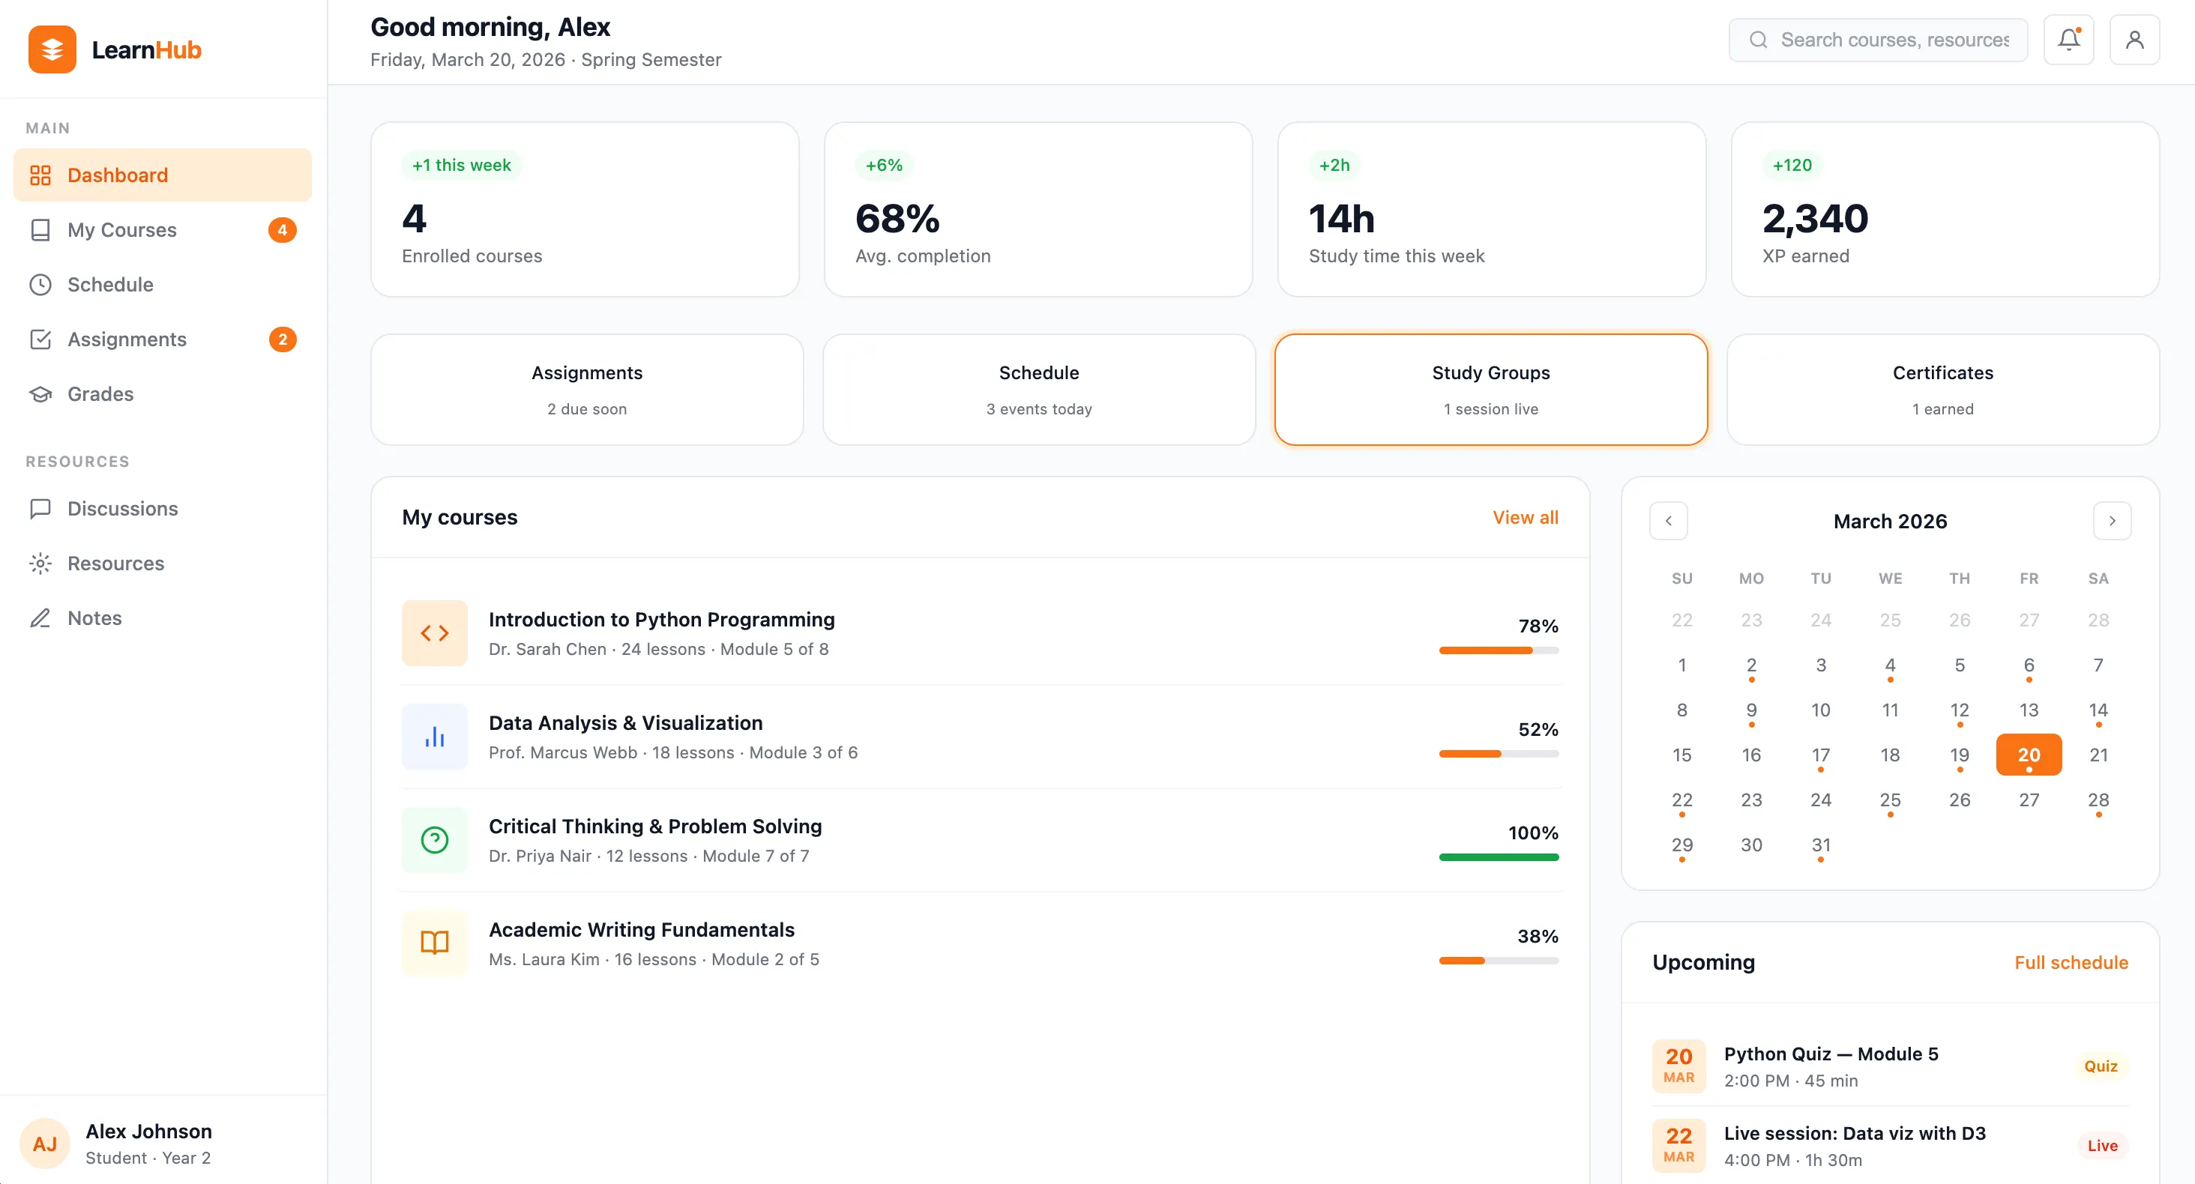2195x1184 pixels.
Task: Open Introduction to Python Programming course
Action: [x=980, y=633]
